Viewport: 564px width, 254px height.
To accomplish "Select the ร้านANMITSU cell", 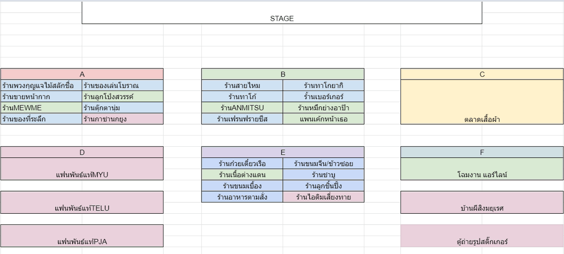I will (243, 108).
